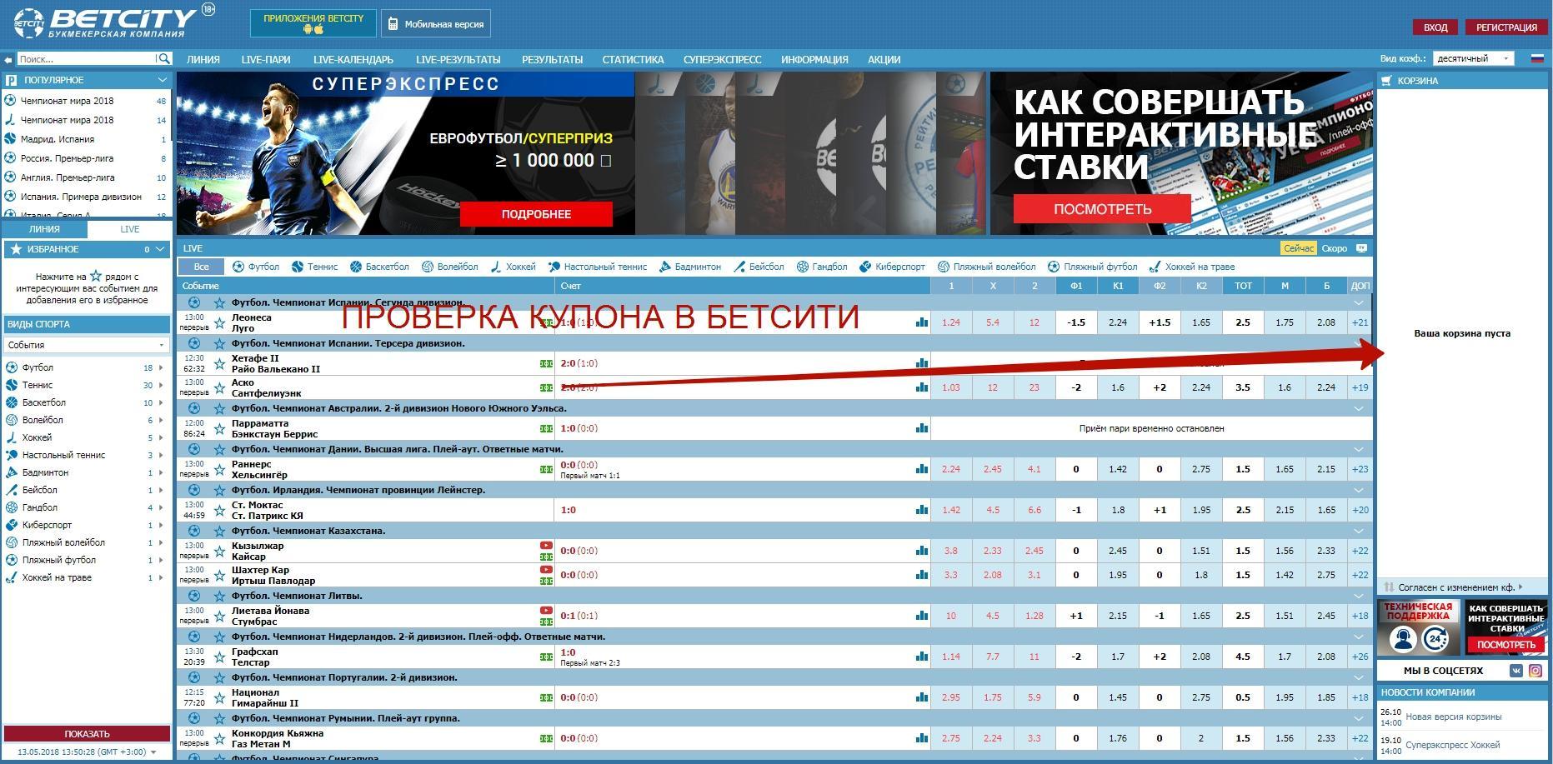
Task: Select odds 1.24 for Леонеса win
Action: [x=950, y=322]
